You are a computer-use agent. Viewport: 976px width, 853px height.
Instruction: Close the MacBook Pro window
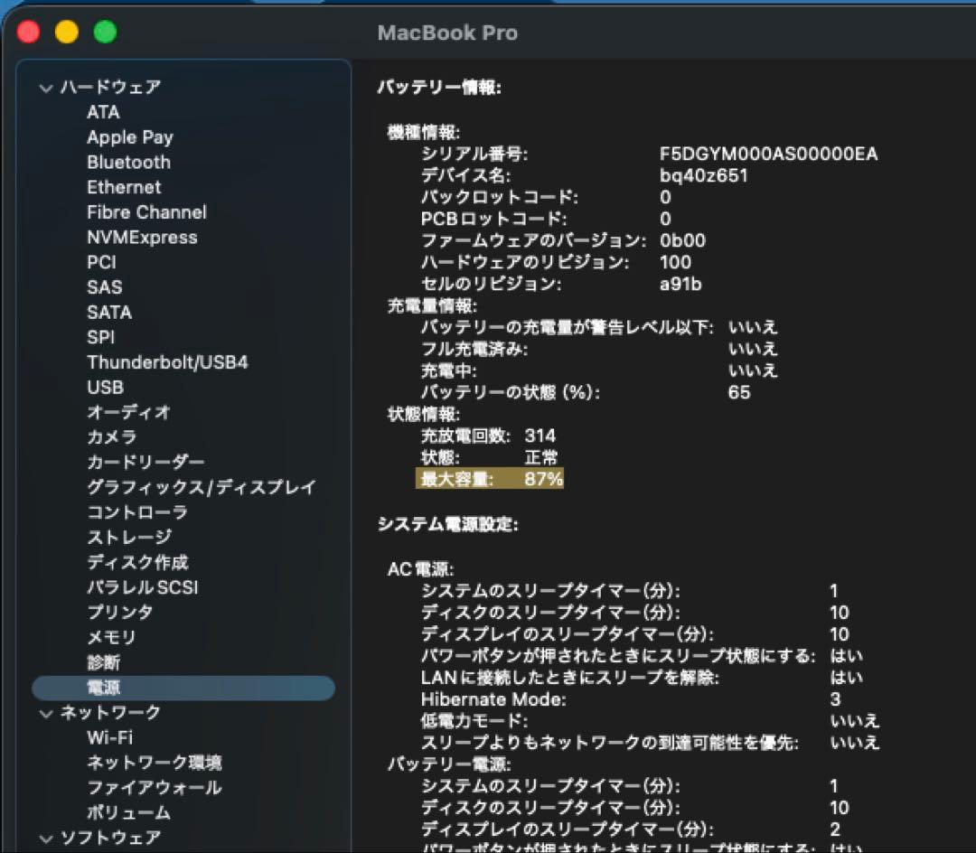(x=29, y=32)
